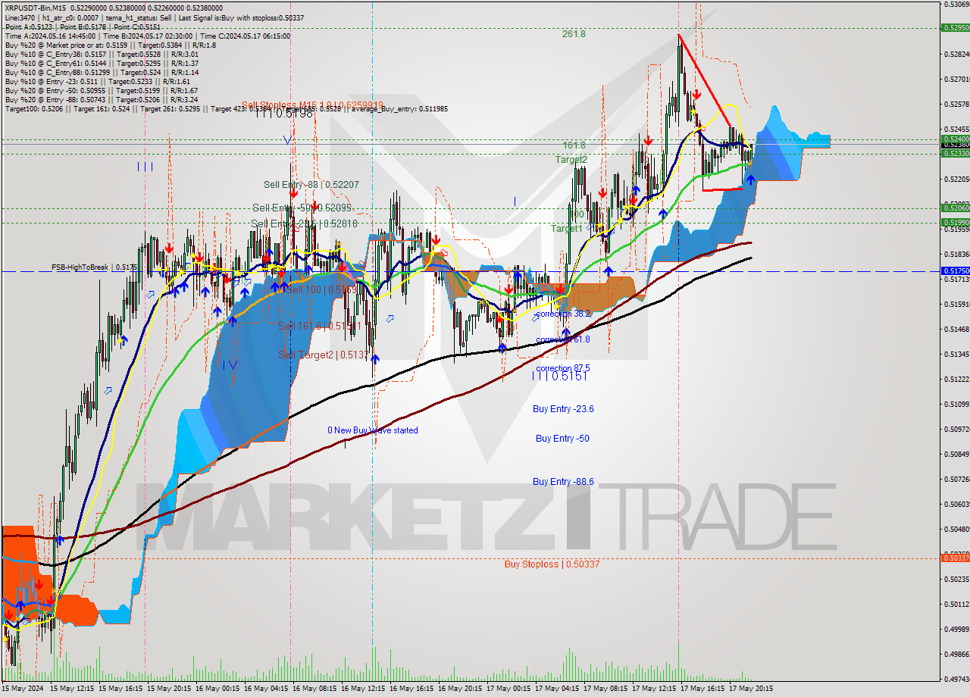The image size is (970, 697).
Task: Click the 'correction 87.5' label
Action: coord(563,368)
